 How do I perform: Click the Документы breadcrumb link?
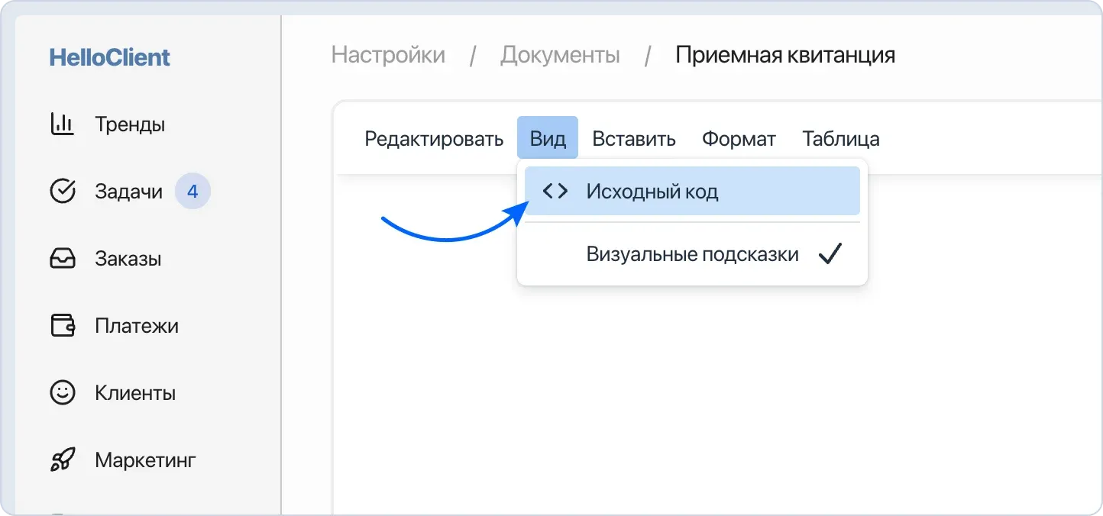560,55
